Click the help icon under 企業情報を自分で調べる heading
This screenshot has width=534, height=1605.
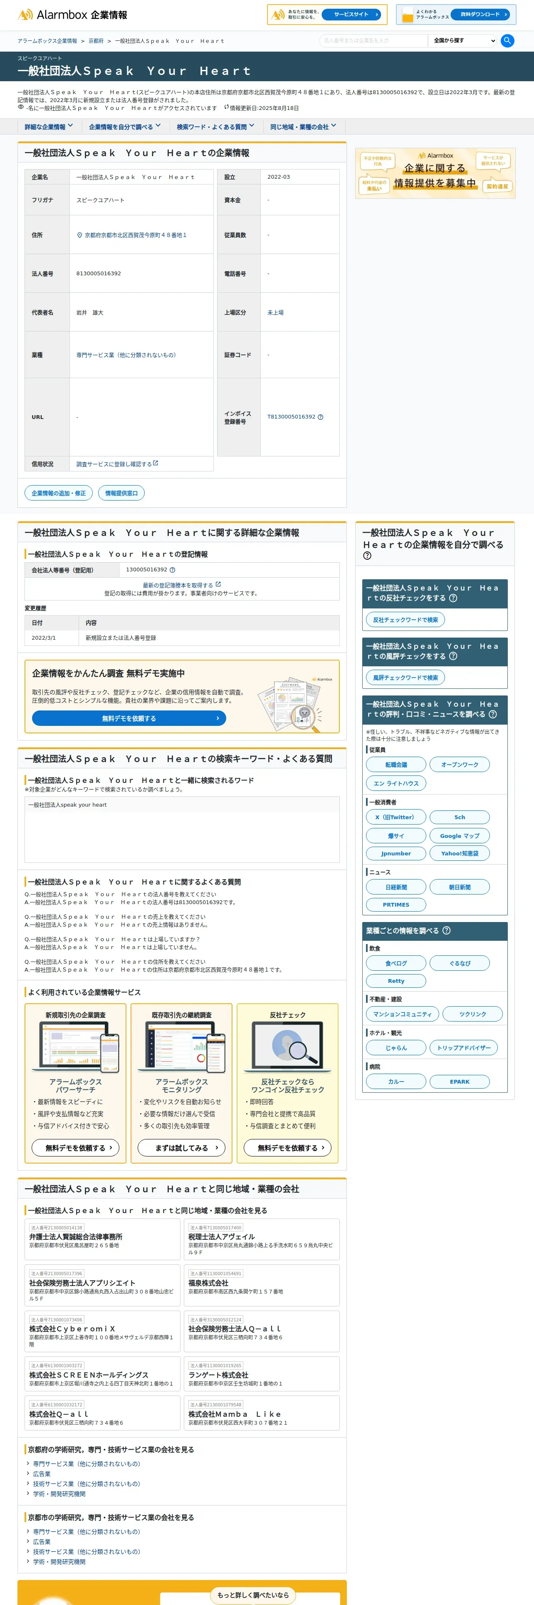367,556
